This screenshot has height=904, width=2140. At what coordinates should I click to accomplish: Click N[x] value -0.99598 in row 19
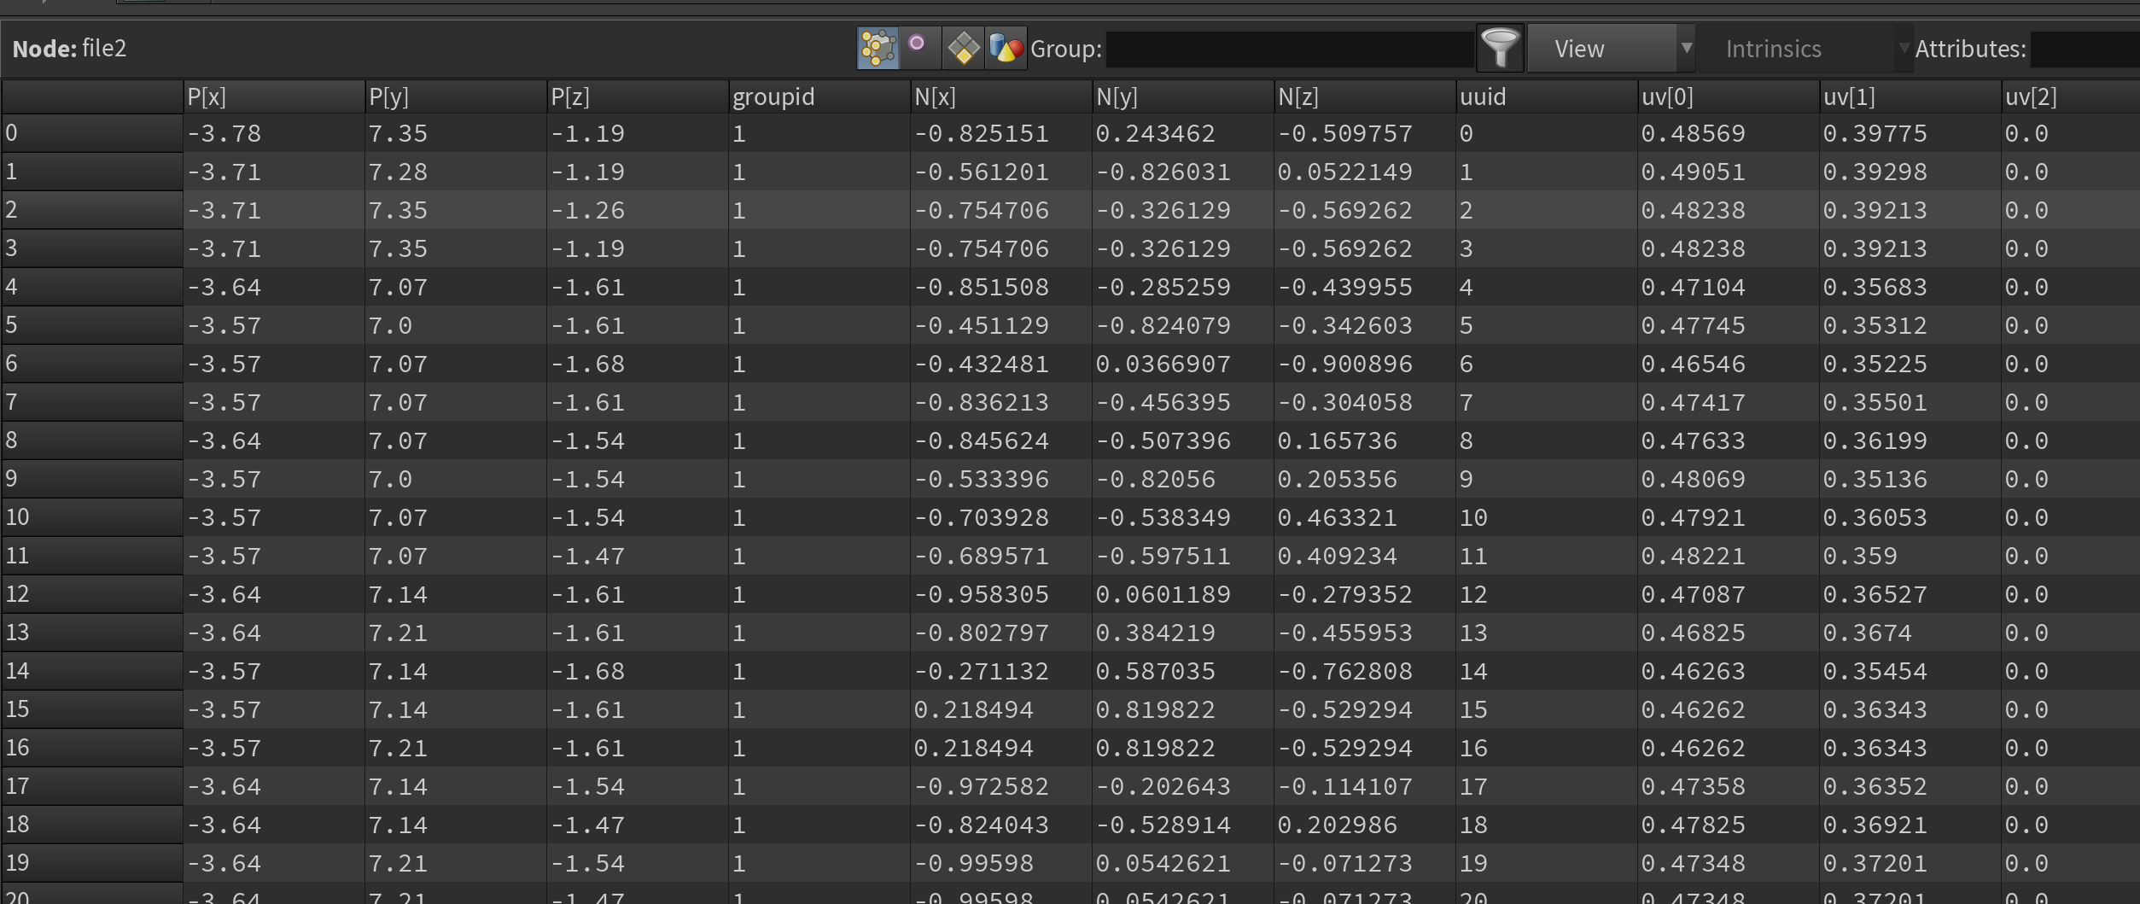point(974,864)
